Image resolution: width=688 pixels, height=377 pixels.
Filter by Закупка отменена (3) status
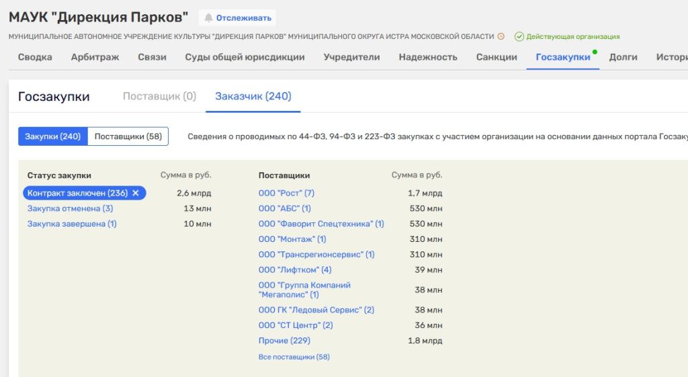pyautogui.click(x=70, y=208)
